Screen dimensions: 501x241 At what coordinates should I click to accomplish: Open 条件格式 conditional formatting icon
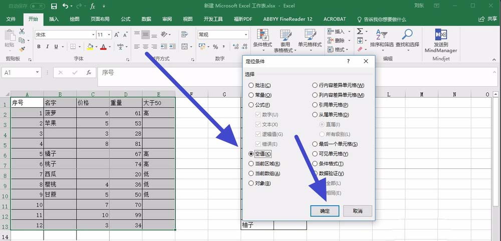click(x=263, y=35)
